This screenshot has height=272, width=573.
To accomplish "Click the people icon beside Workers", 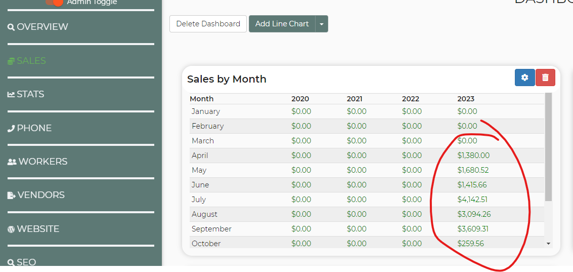I will tap(12, 162).
